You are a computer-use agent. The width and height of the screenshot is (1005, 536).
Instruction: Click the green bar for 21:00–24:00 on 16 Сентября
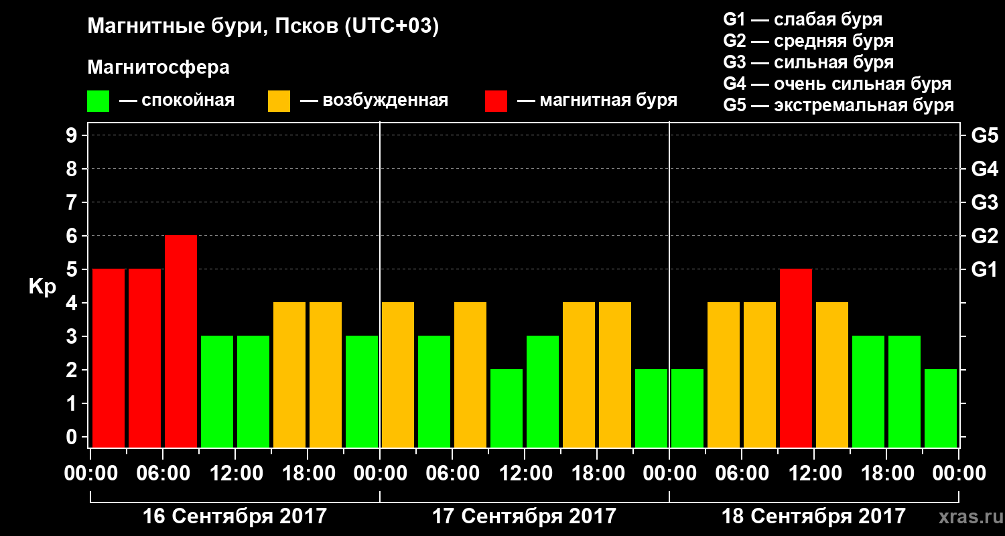[x=362, y=392]
